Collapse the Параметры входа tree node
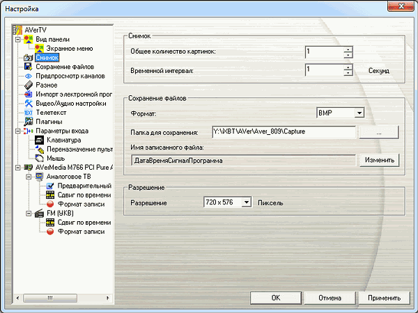 pos(18,131)
